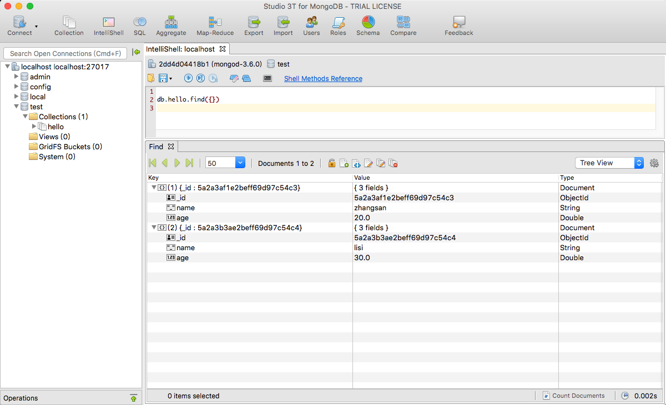
Task: Open the SQL query tool
Action: (140, 26)
